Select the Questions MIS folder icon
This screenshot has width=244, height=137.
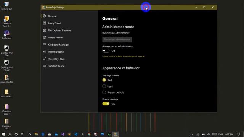pos(6,124)
